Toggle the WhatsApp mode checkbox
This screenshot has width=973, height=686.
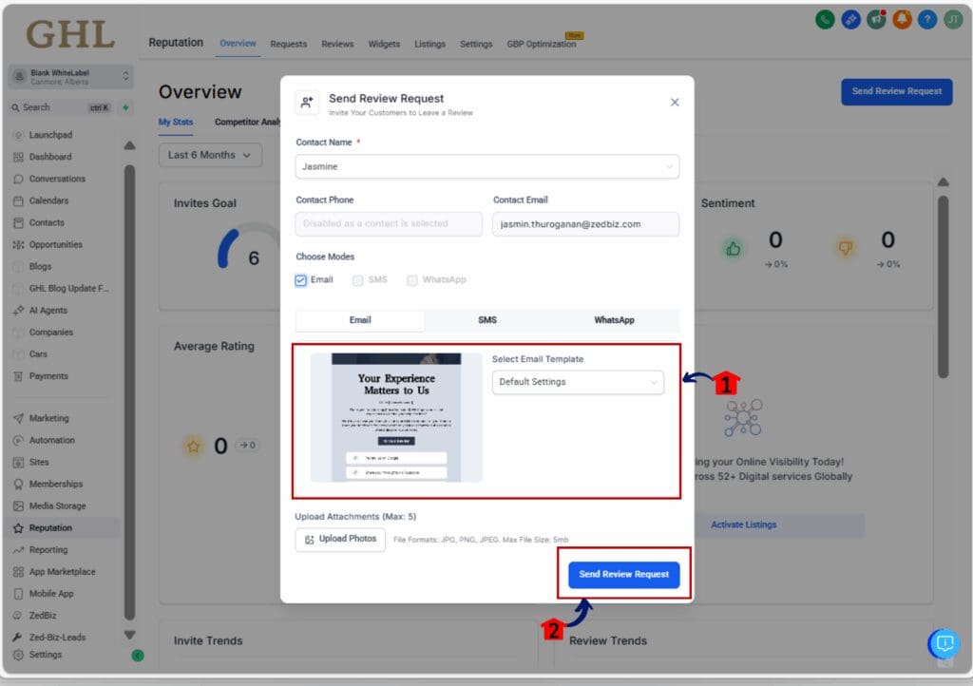(x=412, y=280)
